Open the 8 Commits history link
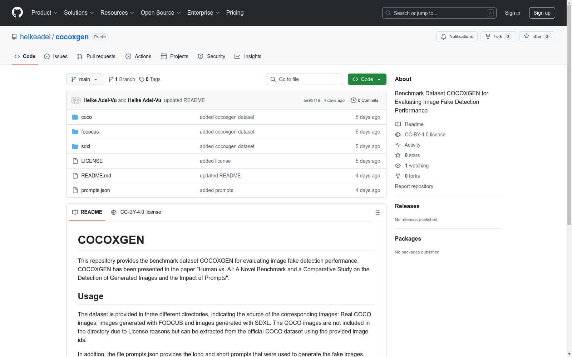The width and height of the screenshot is (572, 357). pyautogui.click(x=365, y=100)
